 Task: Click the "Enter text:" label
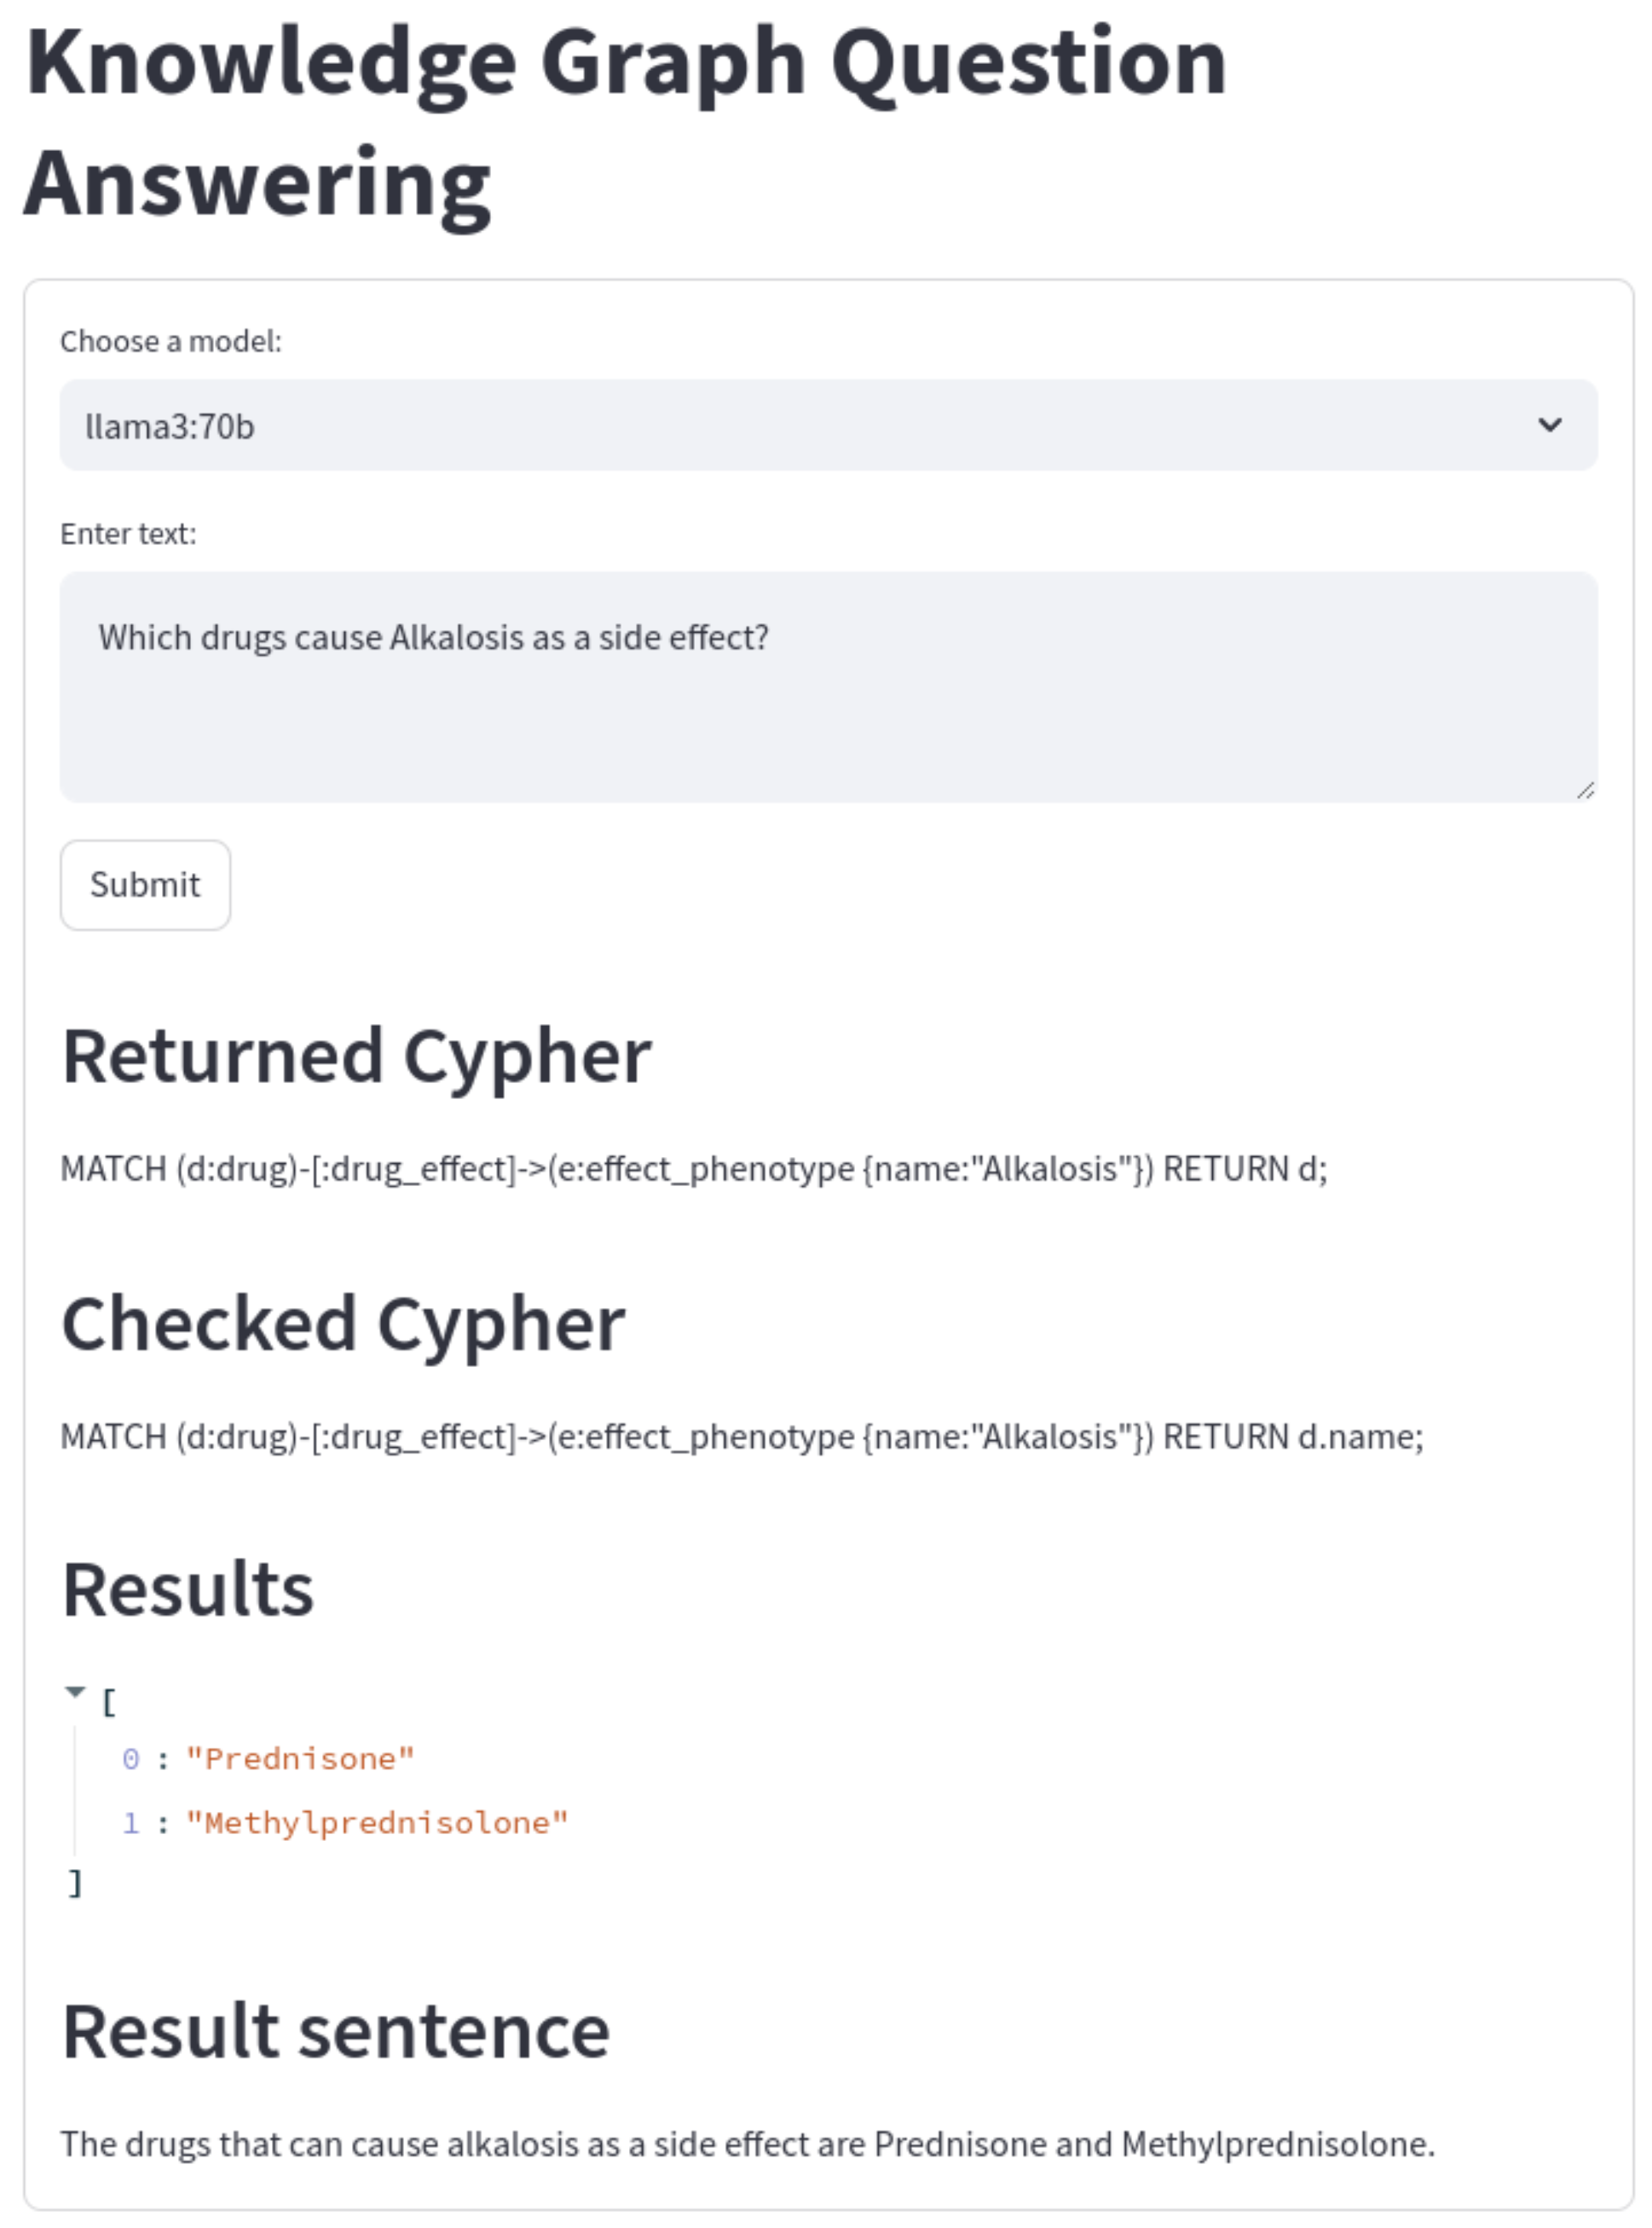tap(128, 534)
